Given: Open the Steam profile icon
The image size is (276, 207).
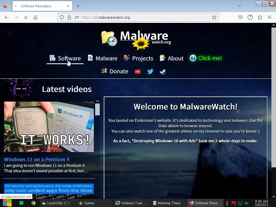Looking at the screenshot, I should coord(163,72).
